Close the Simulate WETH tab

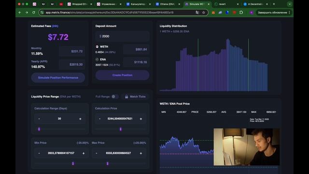click(x=209, y=4)
